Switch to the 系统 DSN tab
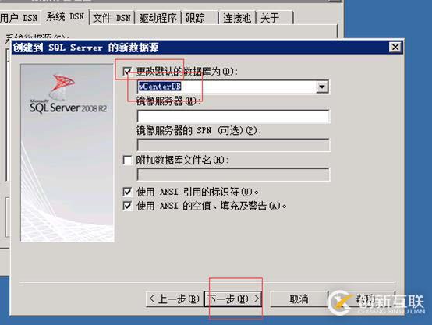Image resolution: width=432 pixels, height=325 pixels. (x=66, y=17)
